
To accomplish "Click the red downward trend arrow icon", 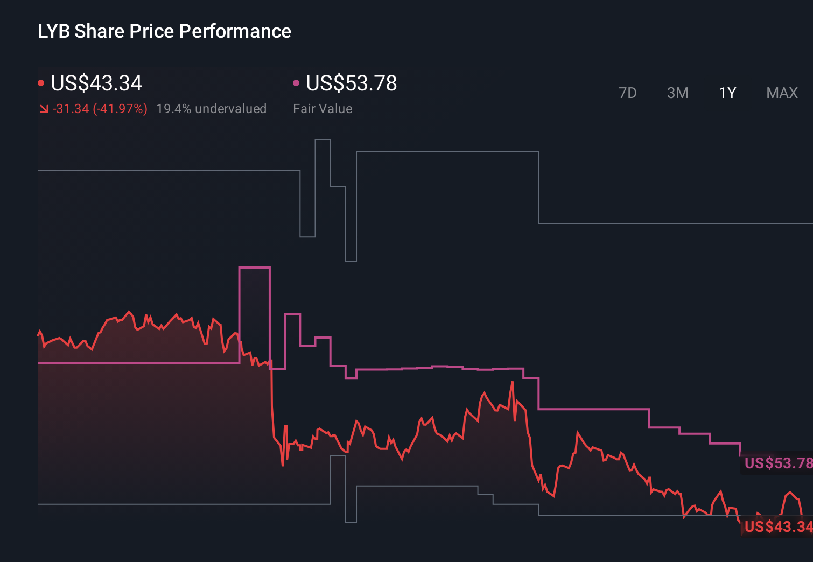I will pyautogui.click(x=44, y=109).
